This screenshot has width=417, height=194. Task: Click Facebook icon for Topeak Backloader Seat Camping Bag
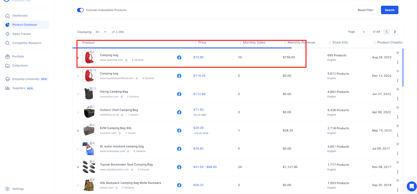179,167
